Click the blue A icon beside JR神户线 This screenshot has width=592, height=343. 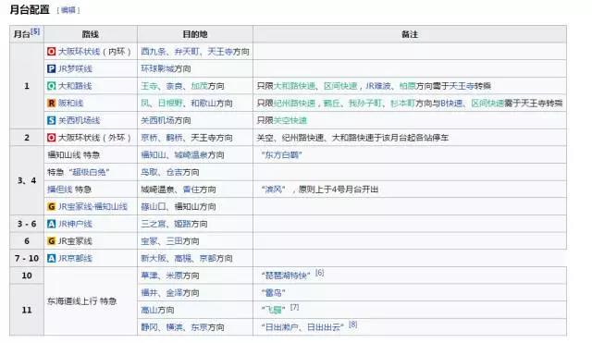(52, 224)
